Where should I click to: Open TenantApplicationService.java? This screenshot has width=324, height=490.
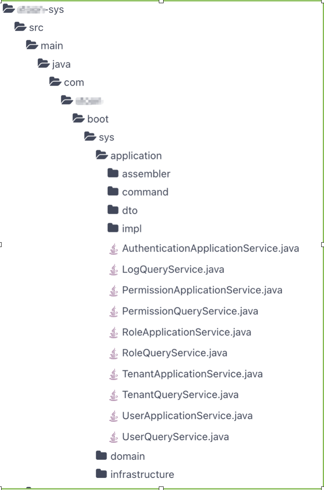pos(192,374)
